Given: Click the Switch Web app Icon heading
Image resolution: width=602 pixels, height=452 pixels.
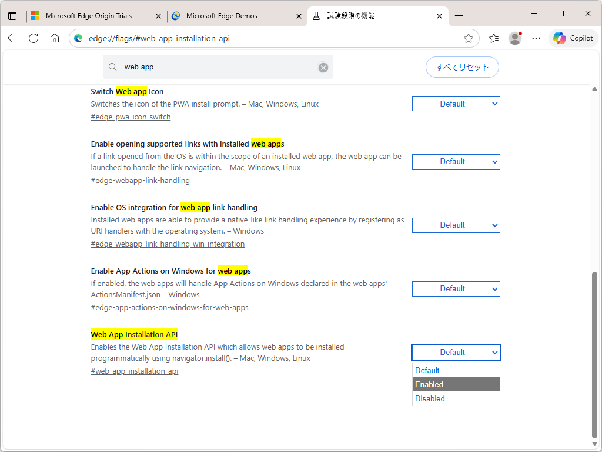Looking at the screenshot, I should pyautogui.click(x=127, y=91).
